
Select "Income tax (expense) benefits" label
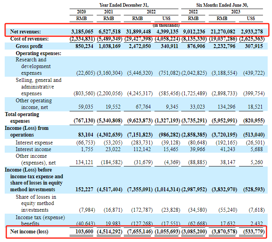pyautogui.click(x=40, y=221)
